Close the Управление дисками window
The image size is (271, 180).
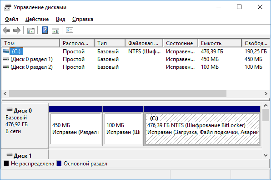point(260,7)
